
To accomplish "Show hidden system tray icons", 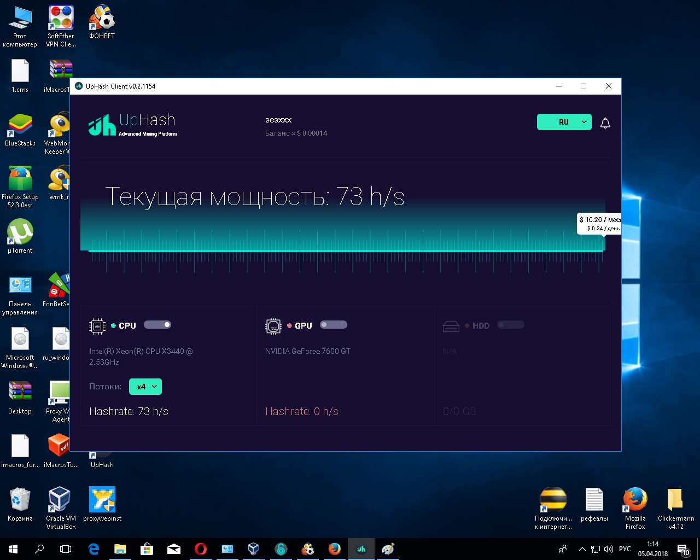I will (582, 549).
